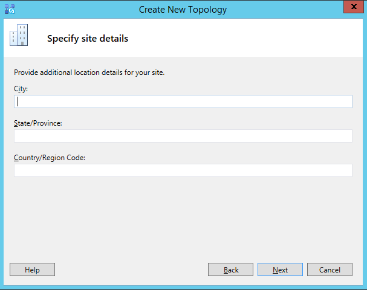Click the 'Specify site details' heading
Screen dimensions: 367x290
tap(88, 39)
